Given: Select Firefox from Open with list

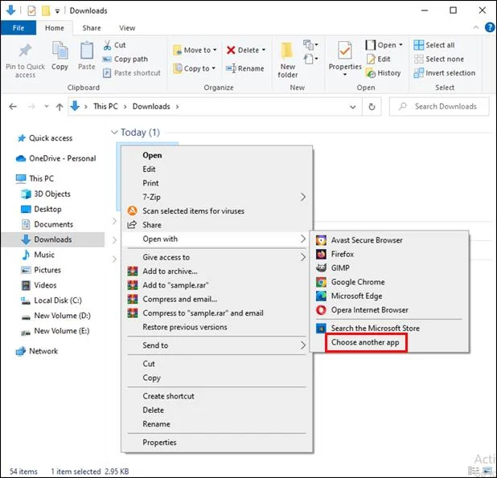Looking at the screenshot, I should click(342, 254).
